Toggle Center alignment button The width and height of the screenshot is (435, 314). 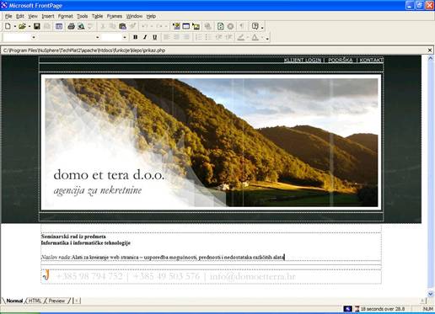click(176, 37)
